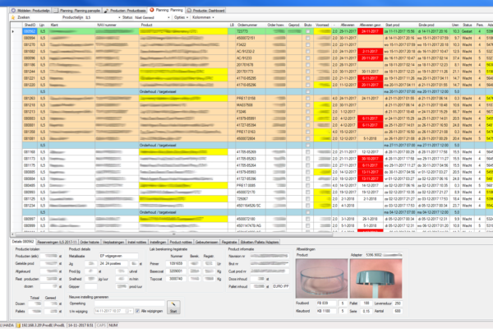Click the Zoeken search button
Image resolution: width=493 pixels, height=329 pixels.
(21, 17)
